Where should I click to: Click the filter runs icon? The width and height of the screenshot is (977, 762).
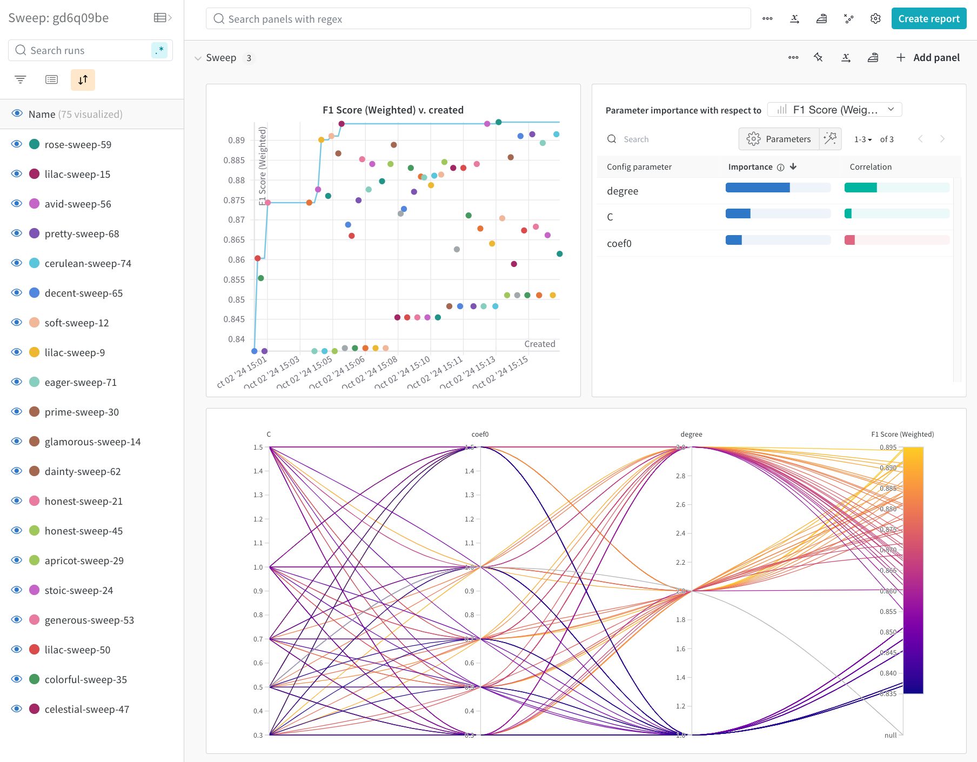point(21,80)
